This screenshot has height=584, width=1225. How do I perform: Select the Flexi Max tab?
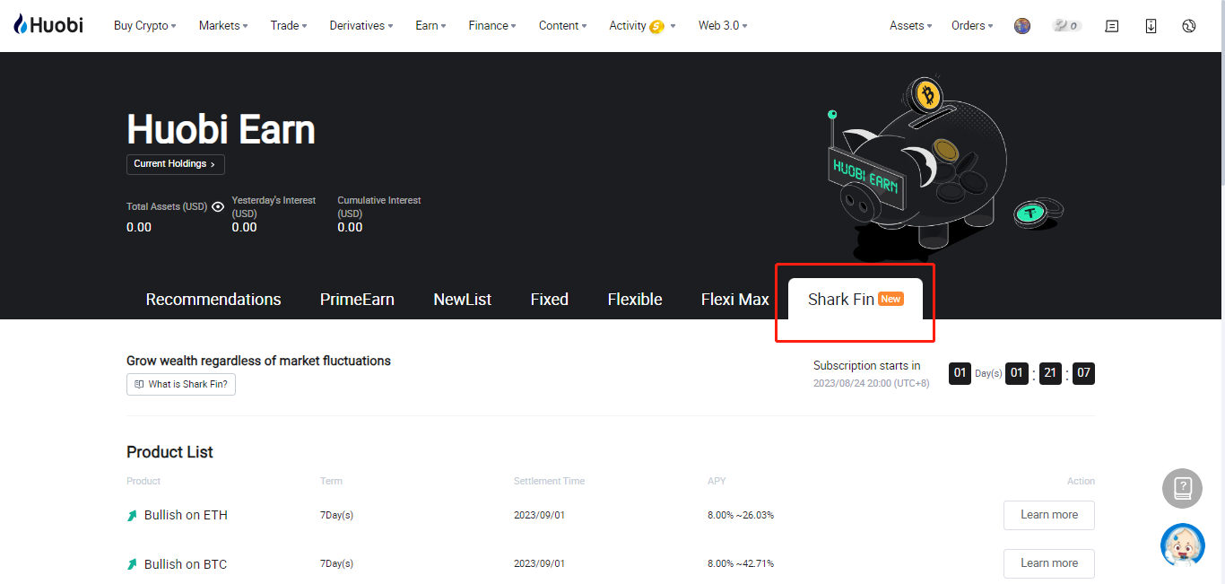pos(734,300)
